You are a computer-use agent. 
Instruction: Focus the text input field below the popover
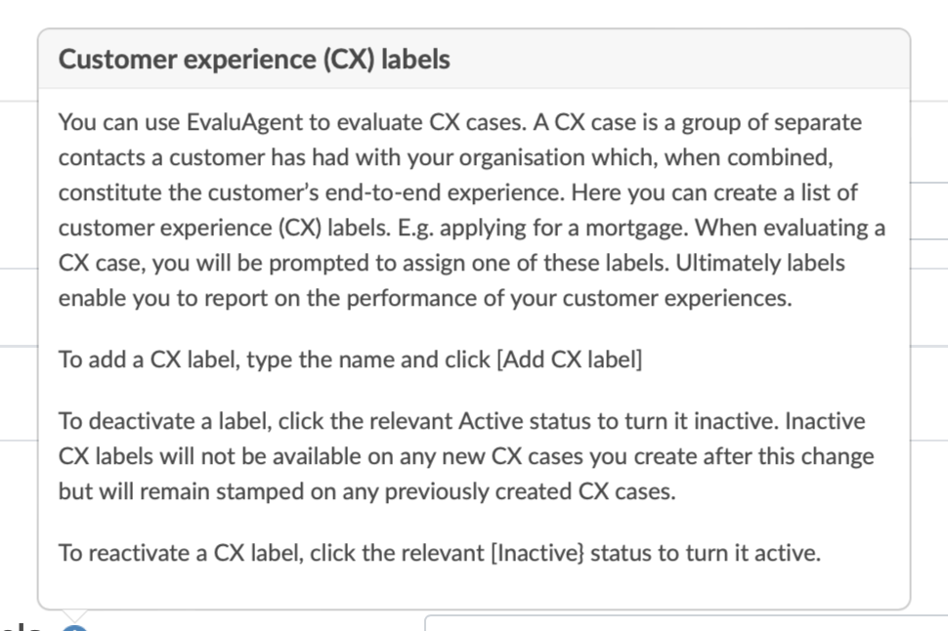click(x=684, y=622)
